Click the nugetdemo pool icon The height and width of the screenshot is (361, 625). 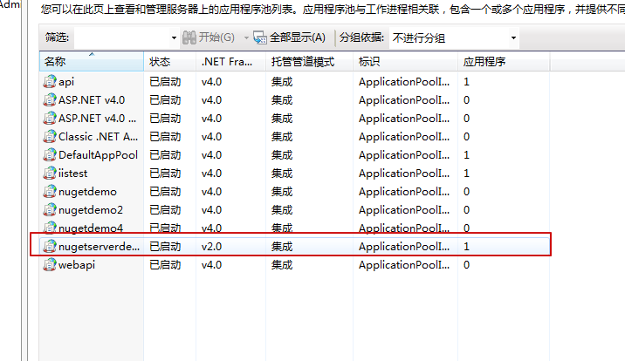50,192
